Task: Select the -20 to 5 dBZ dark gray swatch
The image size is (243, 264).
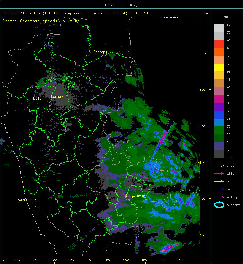Action: (x=219, y=154)
